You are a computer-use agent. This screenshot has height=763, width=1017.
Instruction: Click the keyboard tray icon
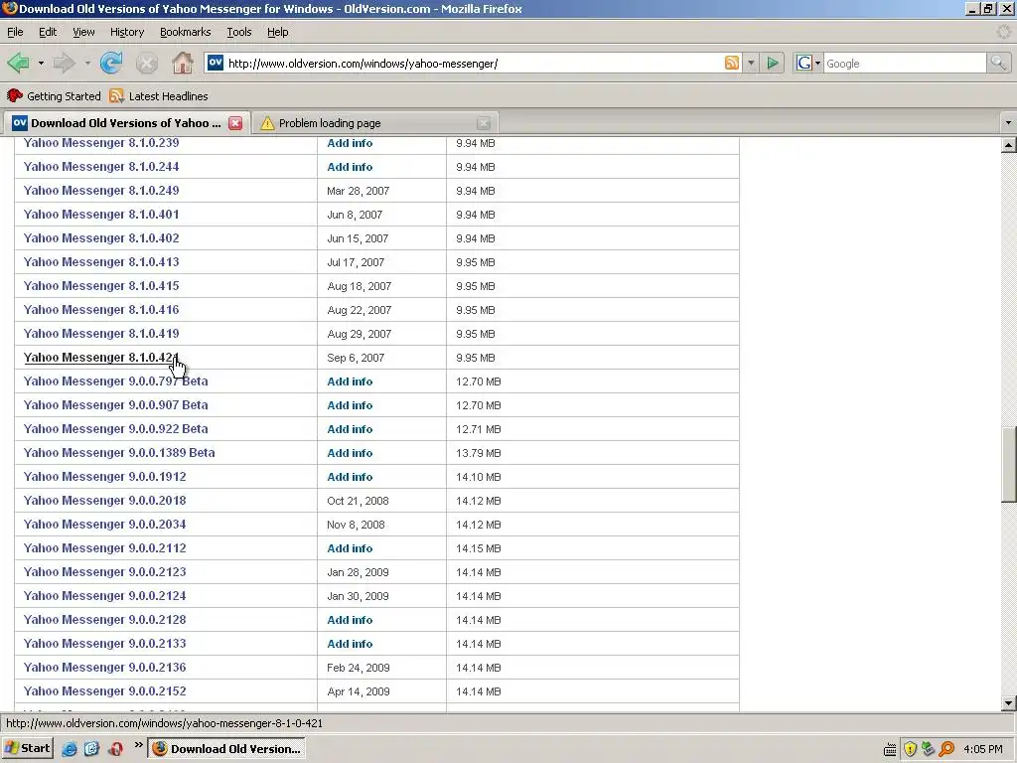pyautogui.click(x=890, y=749)
